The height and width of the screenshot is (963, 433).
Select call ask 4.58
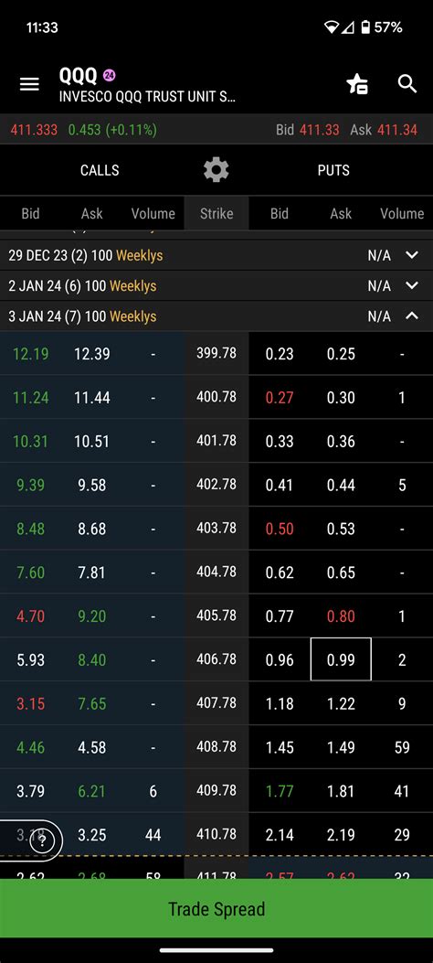[x=92, y=747]
